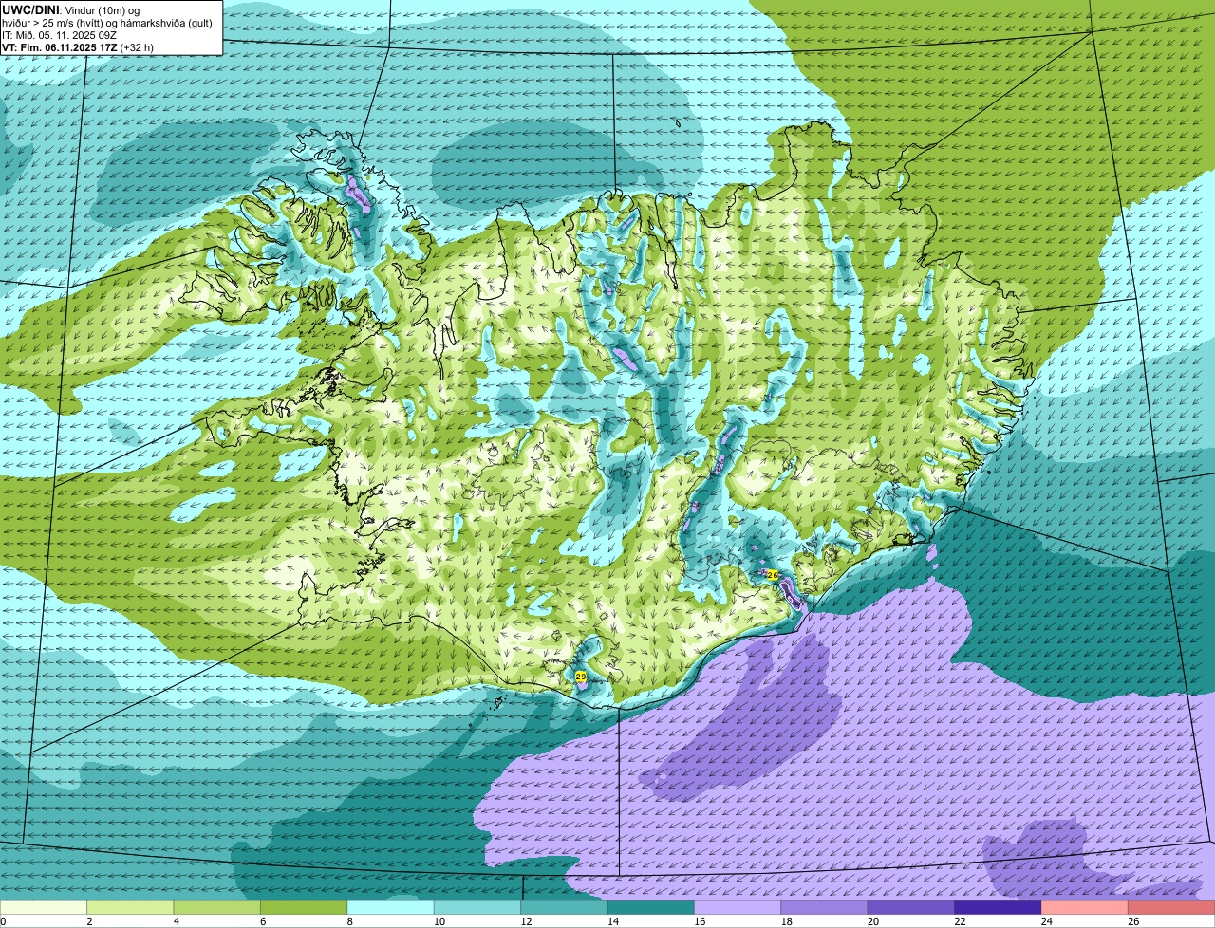Click the yellow gust marker labeled 26
Screen dimensions: 1215x928
tap(772, 575)
